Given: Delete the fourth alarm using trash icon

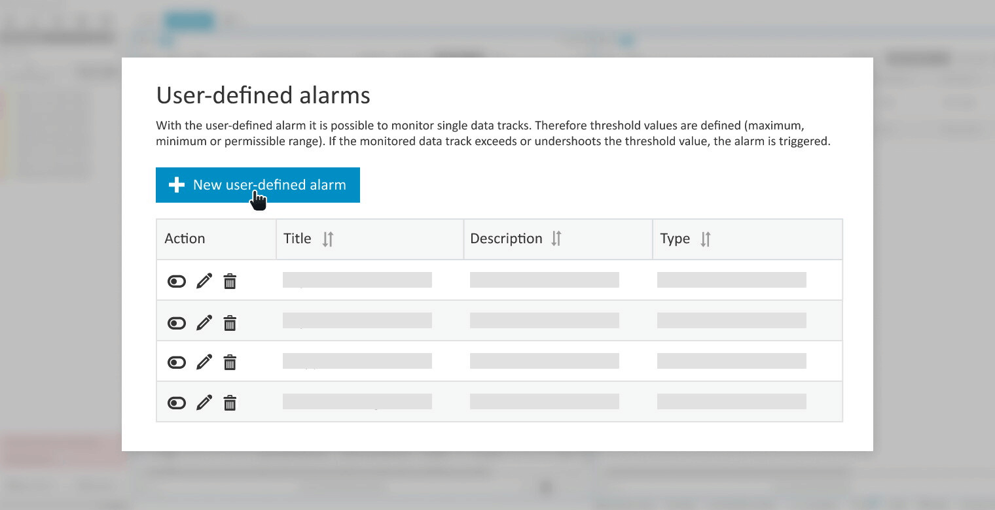Looking at the screenshot, I should click(230, 402).
